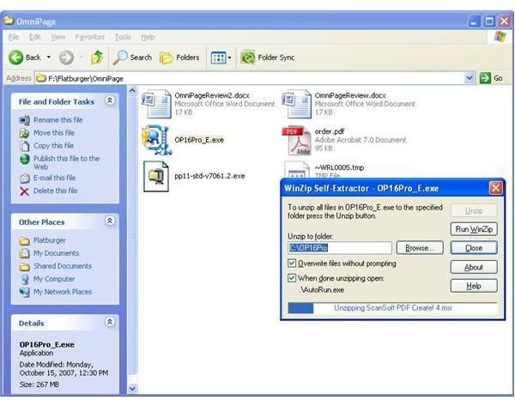Image resolution: width=515 pixels, height=400 pixels.
Task: Select the ~WRL0005.tmp file icon
Action: tap(297, 169)
